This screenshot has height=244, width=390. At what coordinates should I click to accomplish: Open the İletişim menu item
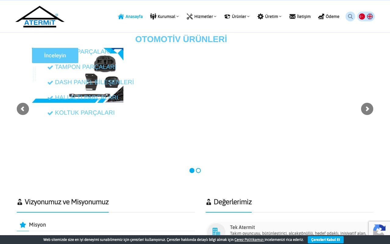300,16
